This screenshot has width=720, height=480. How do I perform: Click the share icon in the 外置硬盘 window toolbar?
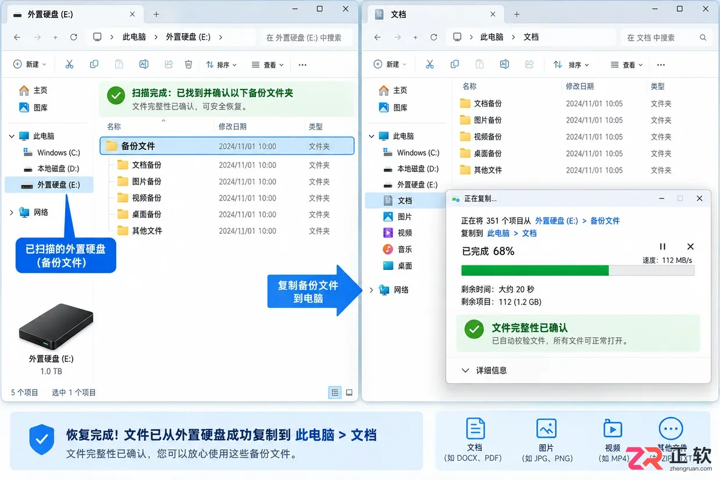point(169,65)
